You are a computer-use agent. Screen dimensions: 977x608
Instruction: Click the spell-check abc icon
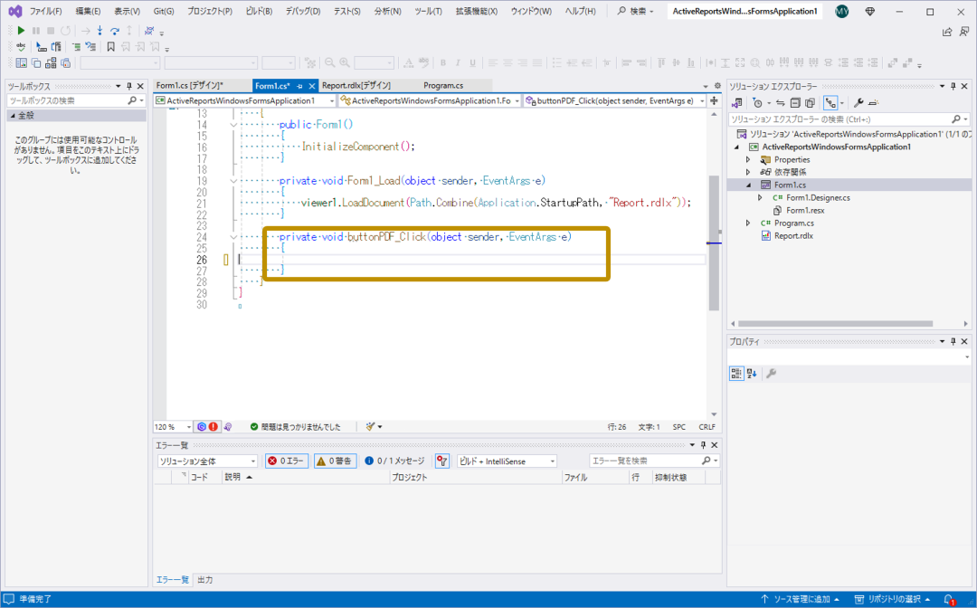click(x=21, y=47)
